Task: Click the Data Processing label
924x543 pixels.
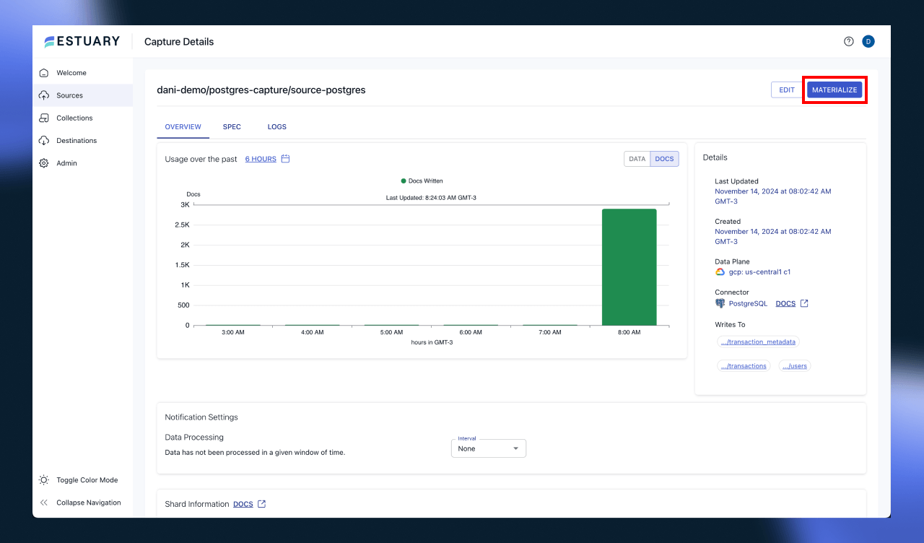Action: coord(194,438)
